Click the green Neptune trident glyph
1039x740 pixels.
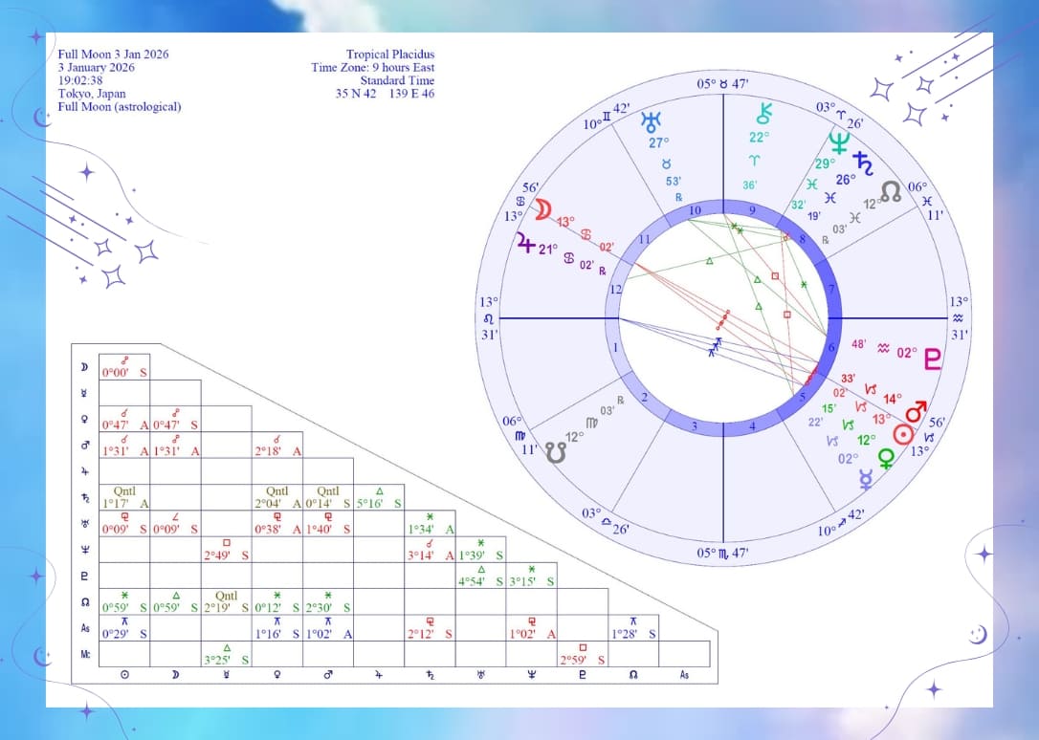[x=839, y=143]
